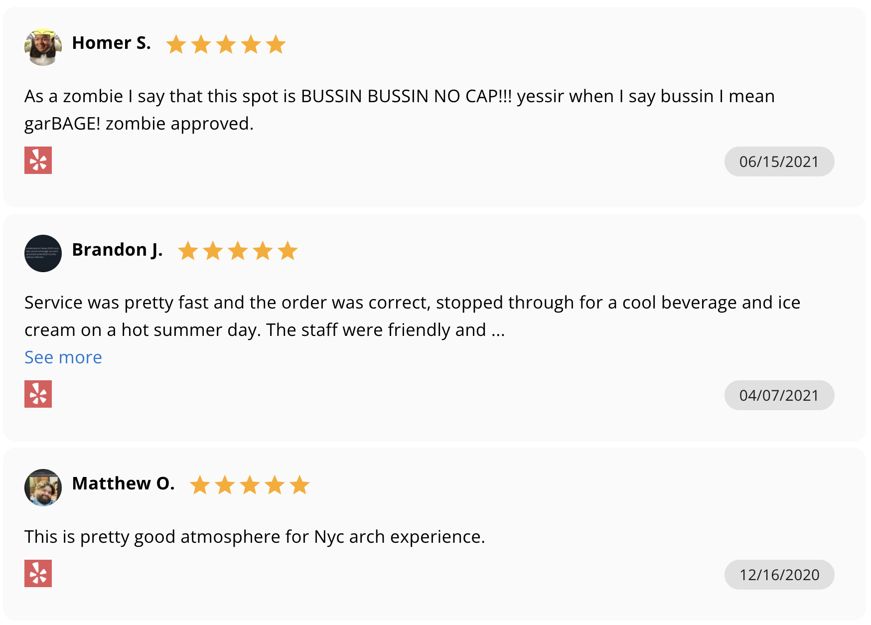Click Homer S. five-star rating
The image size is (871, 625).
tap(226, 44)
